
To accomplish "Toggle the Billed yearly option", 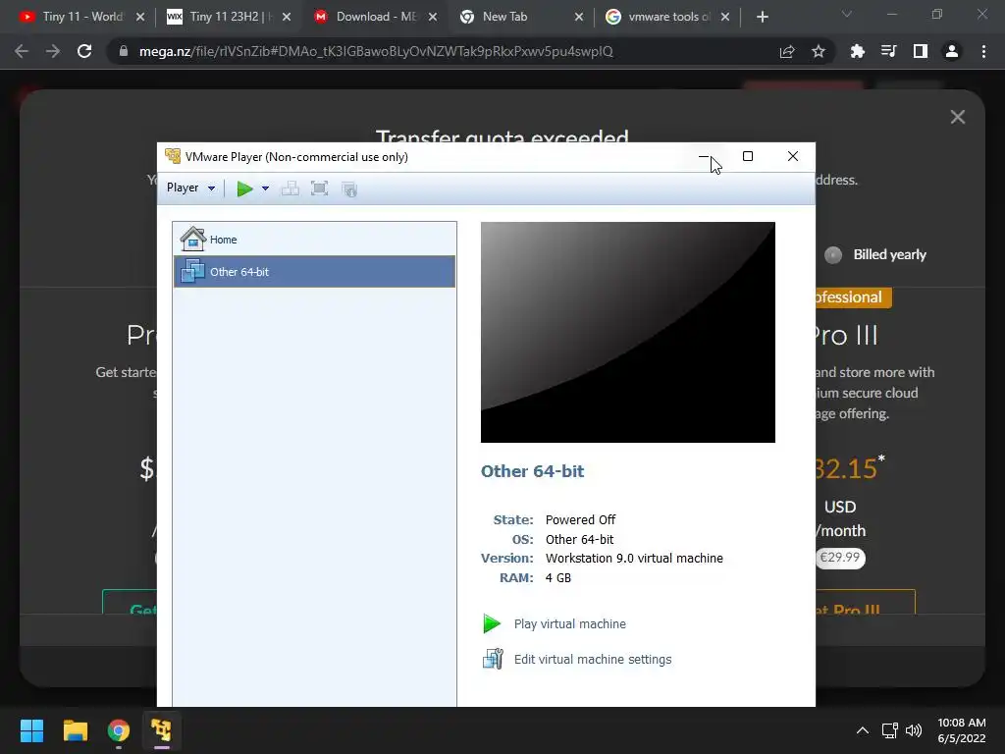I will 833,255.
